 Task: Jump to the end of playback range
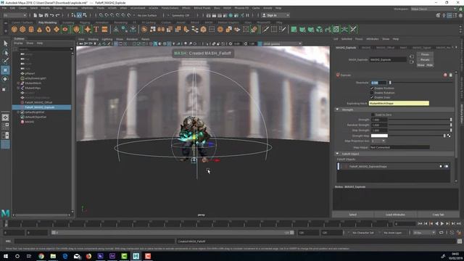click(x=459, y=224)
